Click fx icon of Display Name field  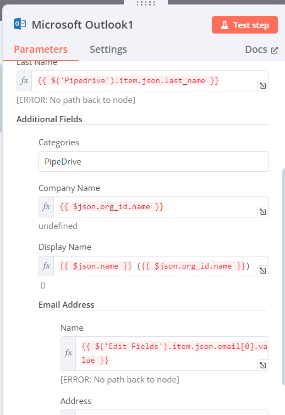click(46, 266)
